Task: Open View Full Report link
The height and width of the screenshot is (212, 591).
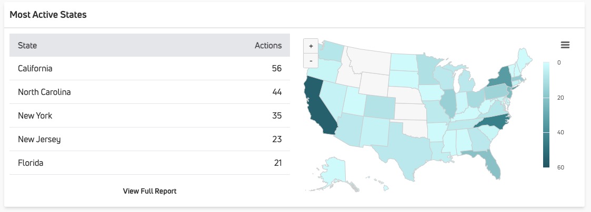Action: coord(149,191)
